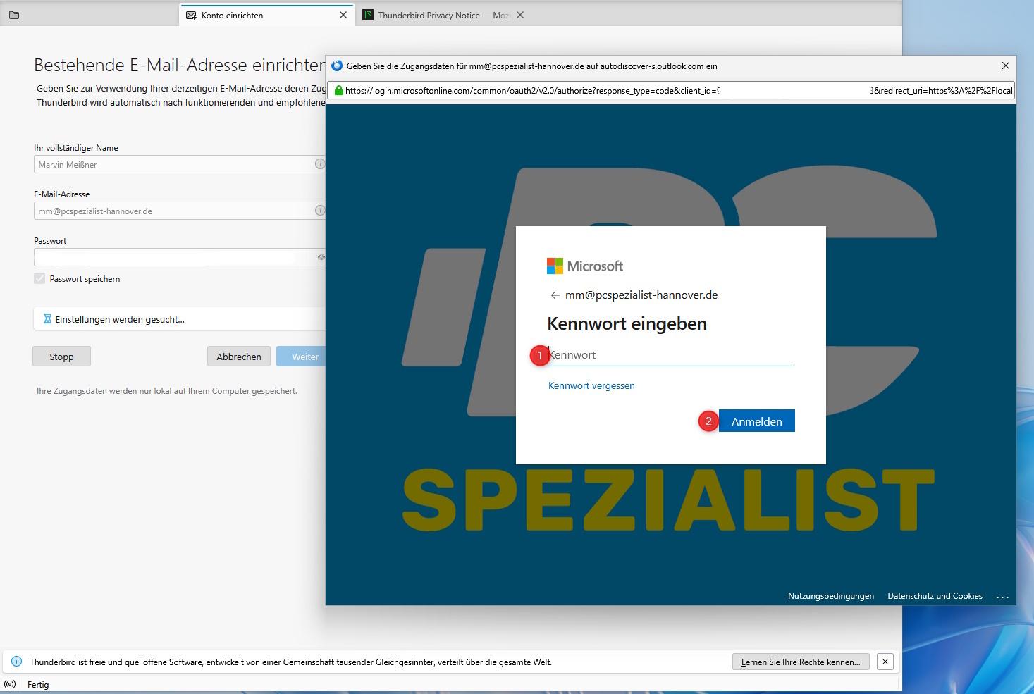Click the blue info icon in the notification bar
This screenshot has height=694, width=1034.
coord(17,662)
